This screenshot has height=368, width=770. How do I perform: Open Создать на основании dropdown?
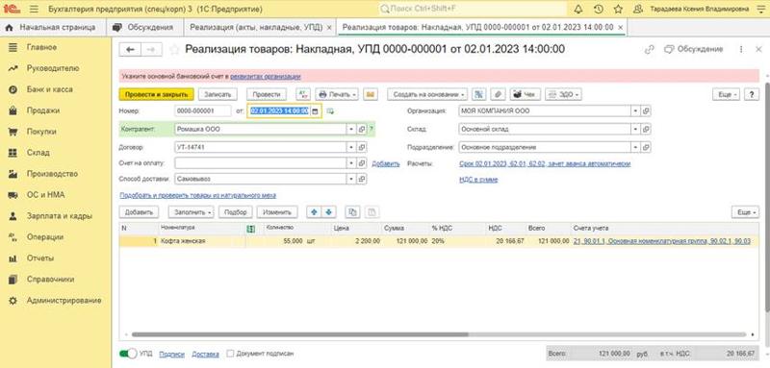(427, 94)
